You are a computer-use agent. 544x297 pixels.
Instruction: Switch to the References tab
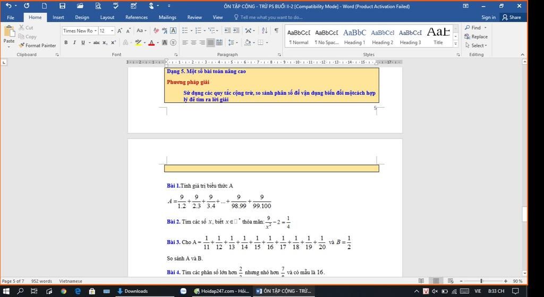137,18
